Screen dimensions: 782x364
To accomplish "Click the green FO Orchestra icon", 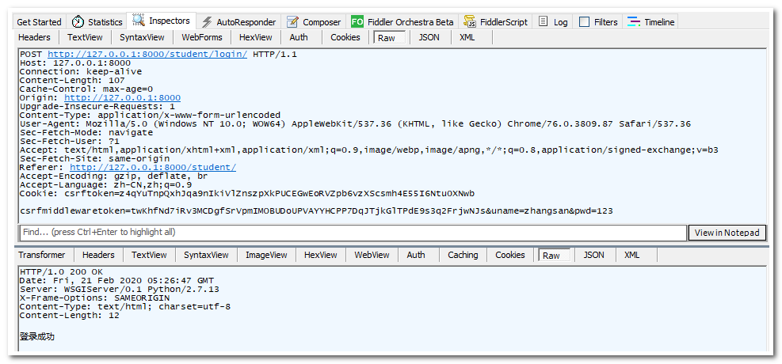I will [x=357, y=22].
